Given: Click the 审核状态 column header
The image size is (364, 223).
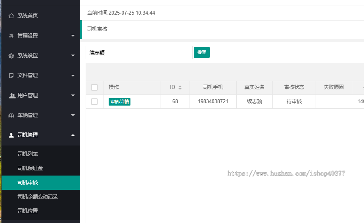Looking at the screenshot, I should click(294, 87).
